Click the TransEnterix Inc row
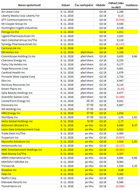The width and height of the screenshot is (140, 190). pos(70,186)
